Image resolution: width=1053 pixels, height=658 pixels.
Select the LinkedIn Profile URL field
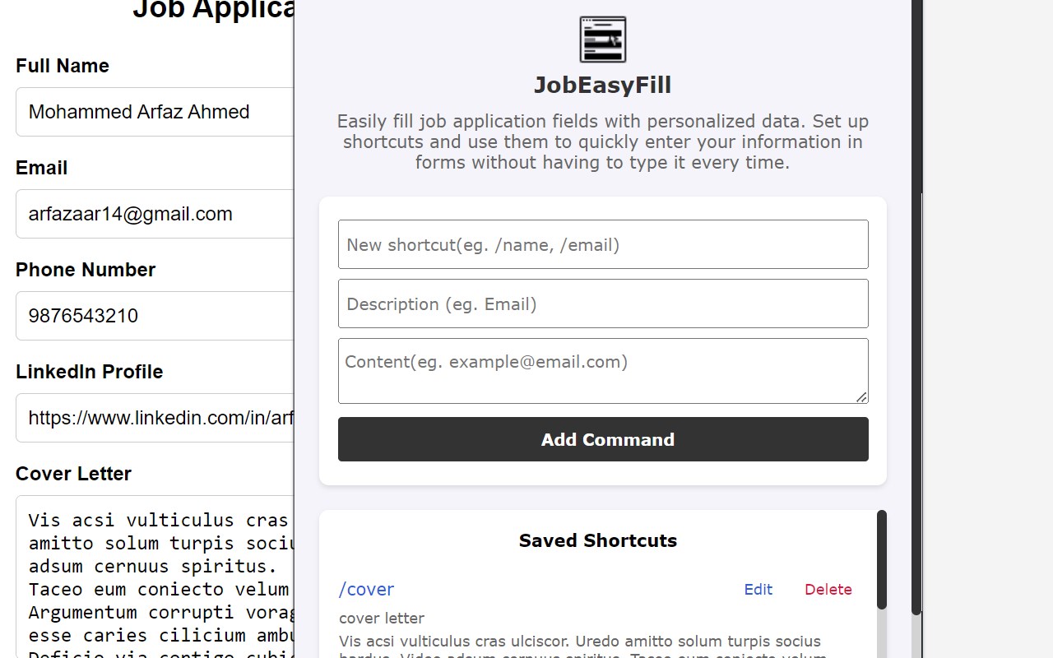tap(155, 418)
